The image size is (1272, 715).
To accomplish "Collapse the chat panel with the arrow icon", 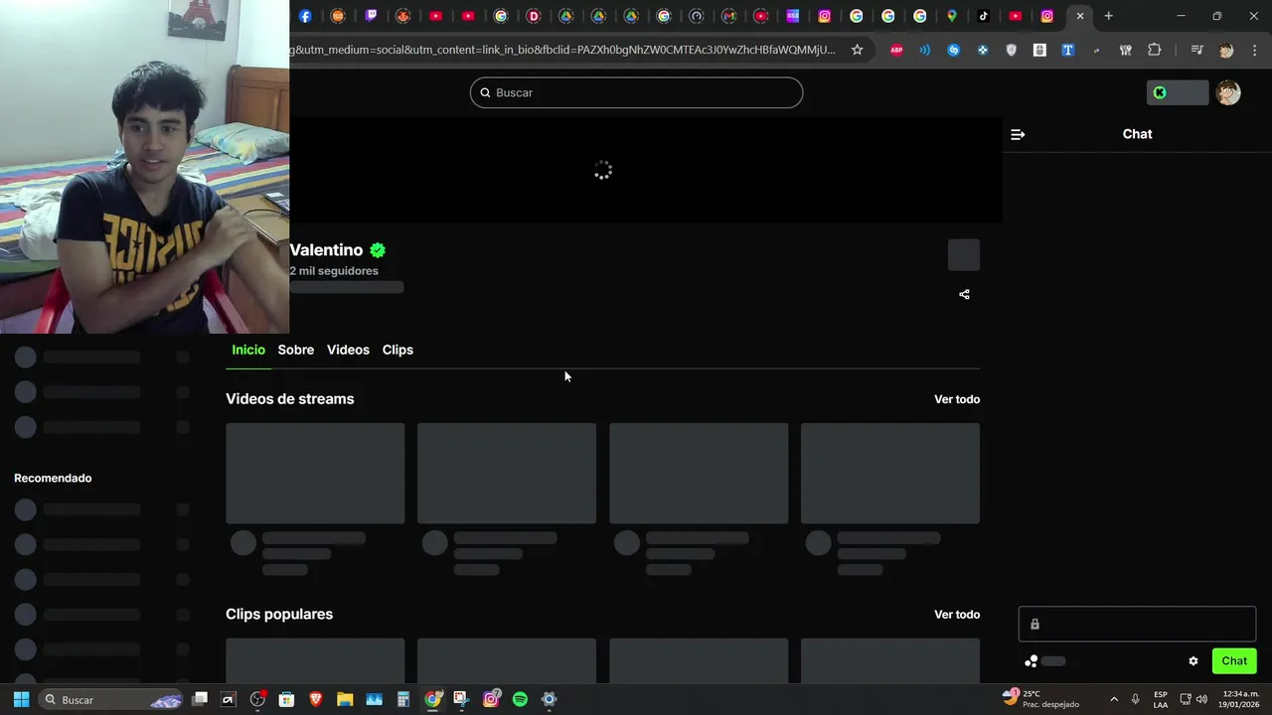I will pos(1018,134).
